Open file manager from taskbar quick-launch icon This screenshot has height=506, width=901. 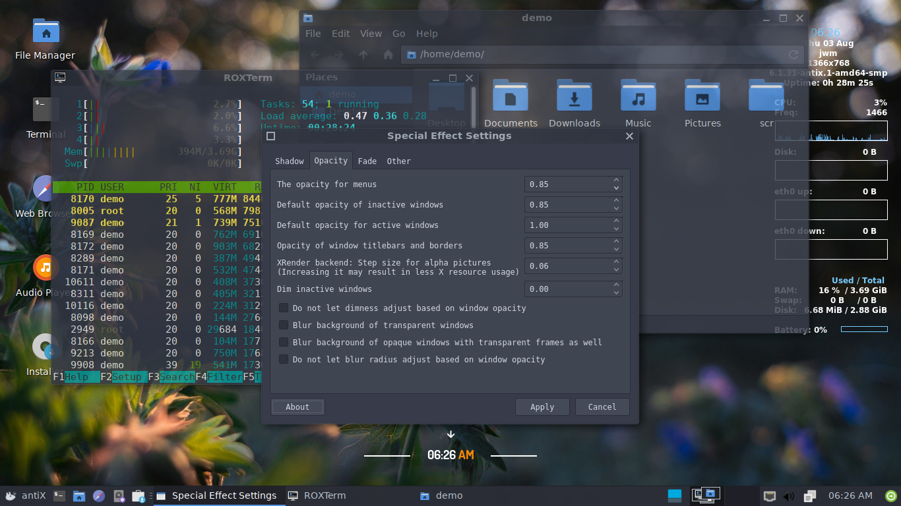(x=78, y=495)
